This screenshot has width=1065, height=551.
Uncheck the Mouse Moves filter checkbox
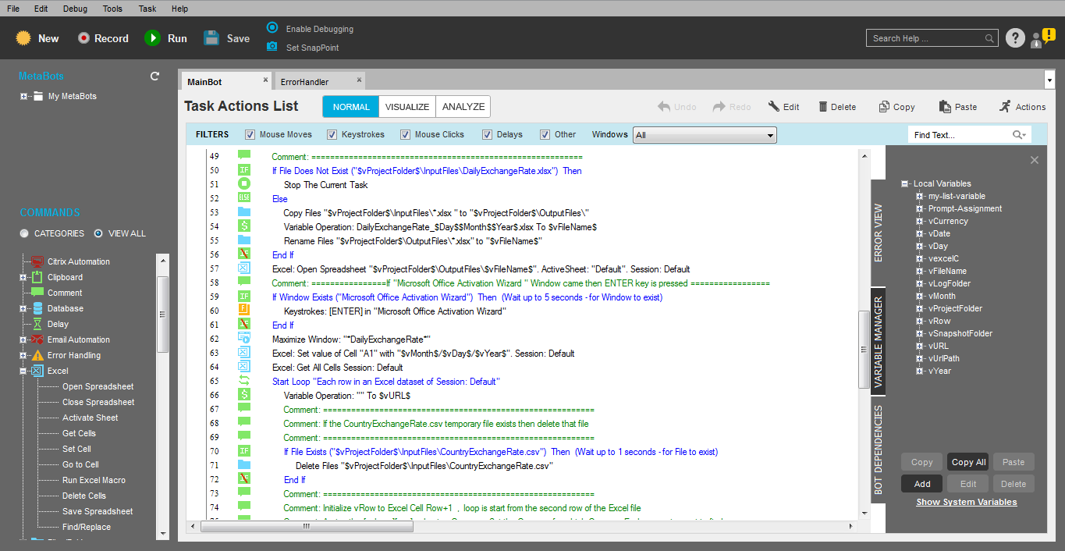[250, 134]
